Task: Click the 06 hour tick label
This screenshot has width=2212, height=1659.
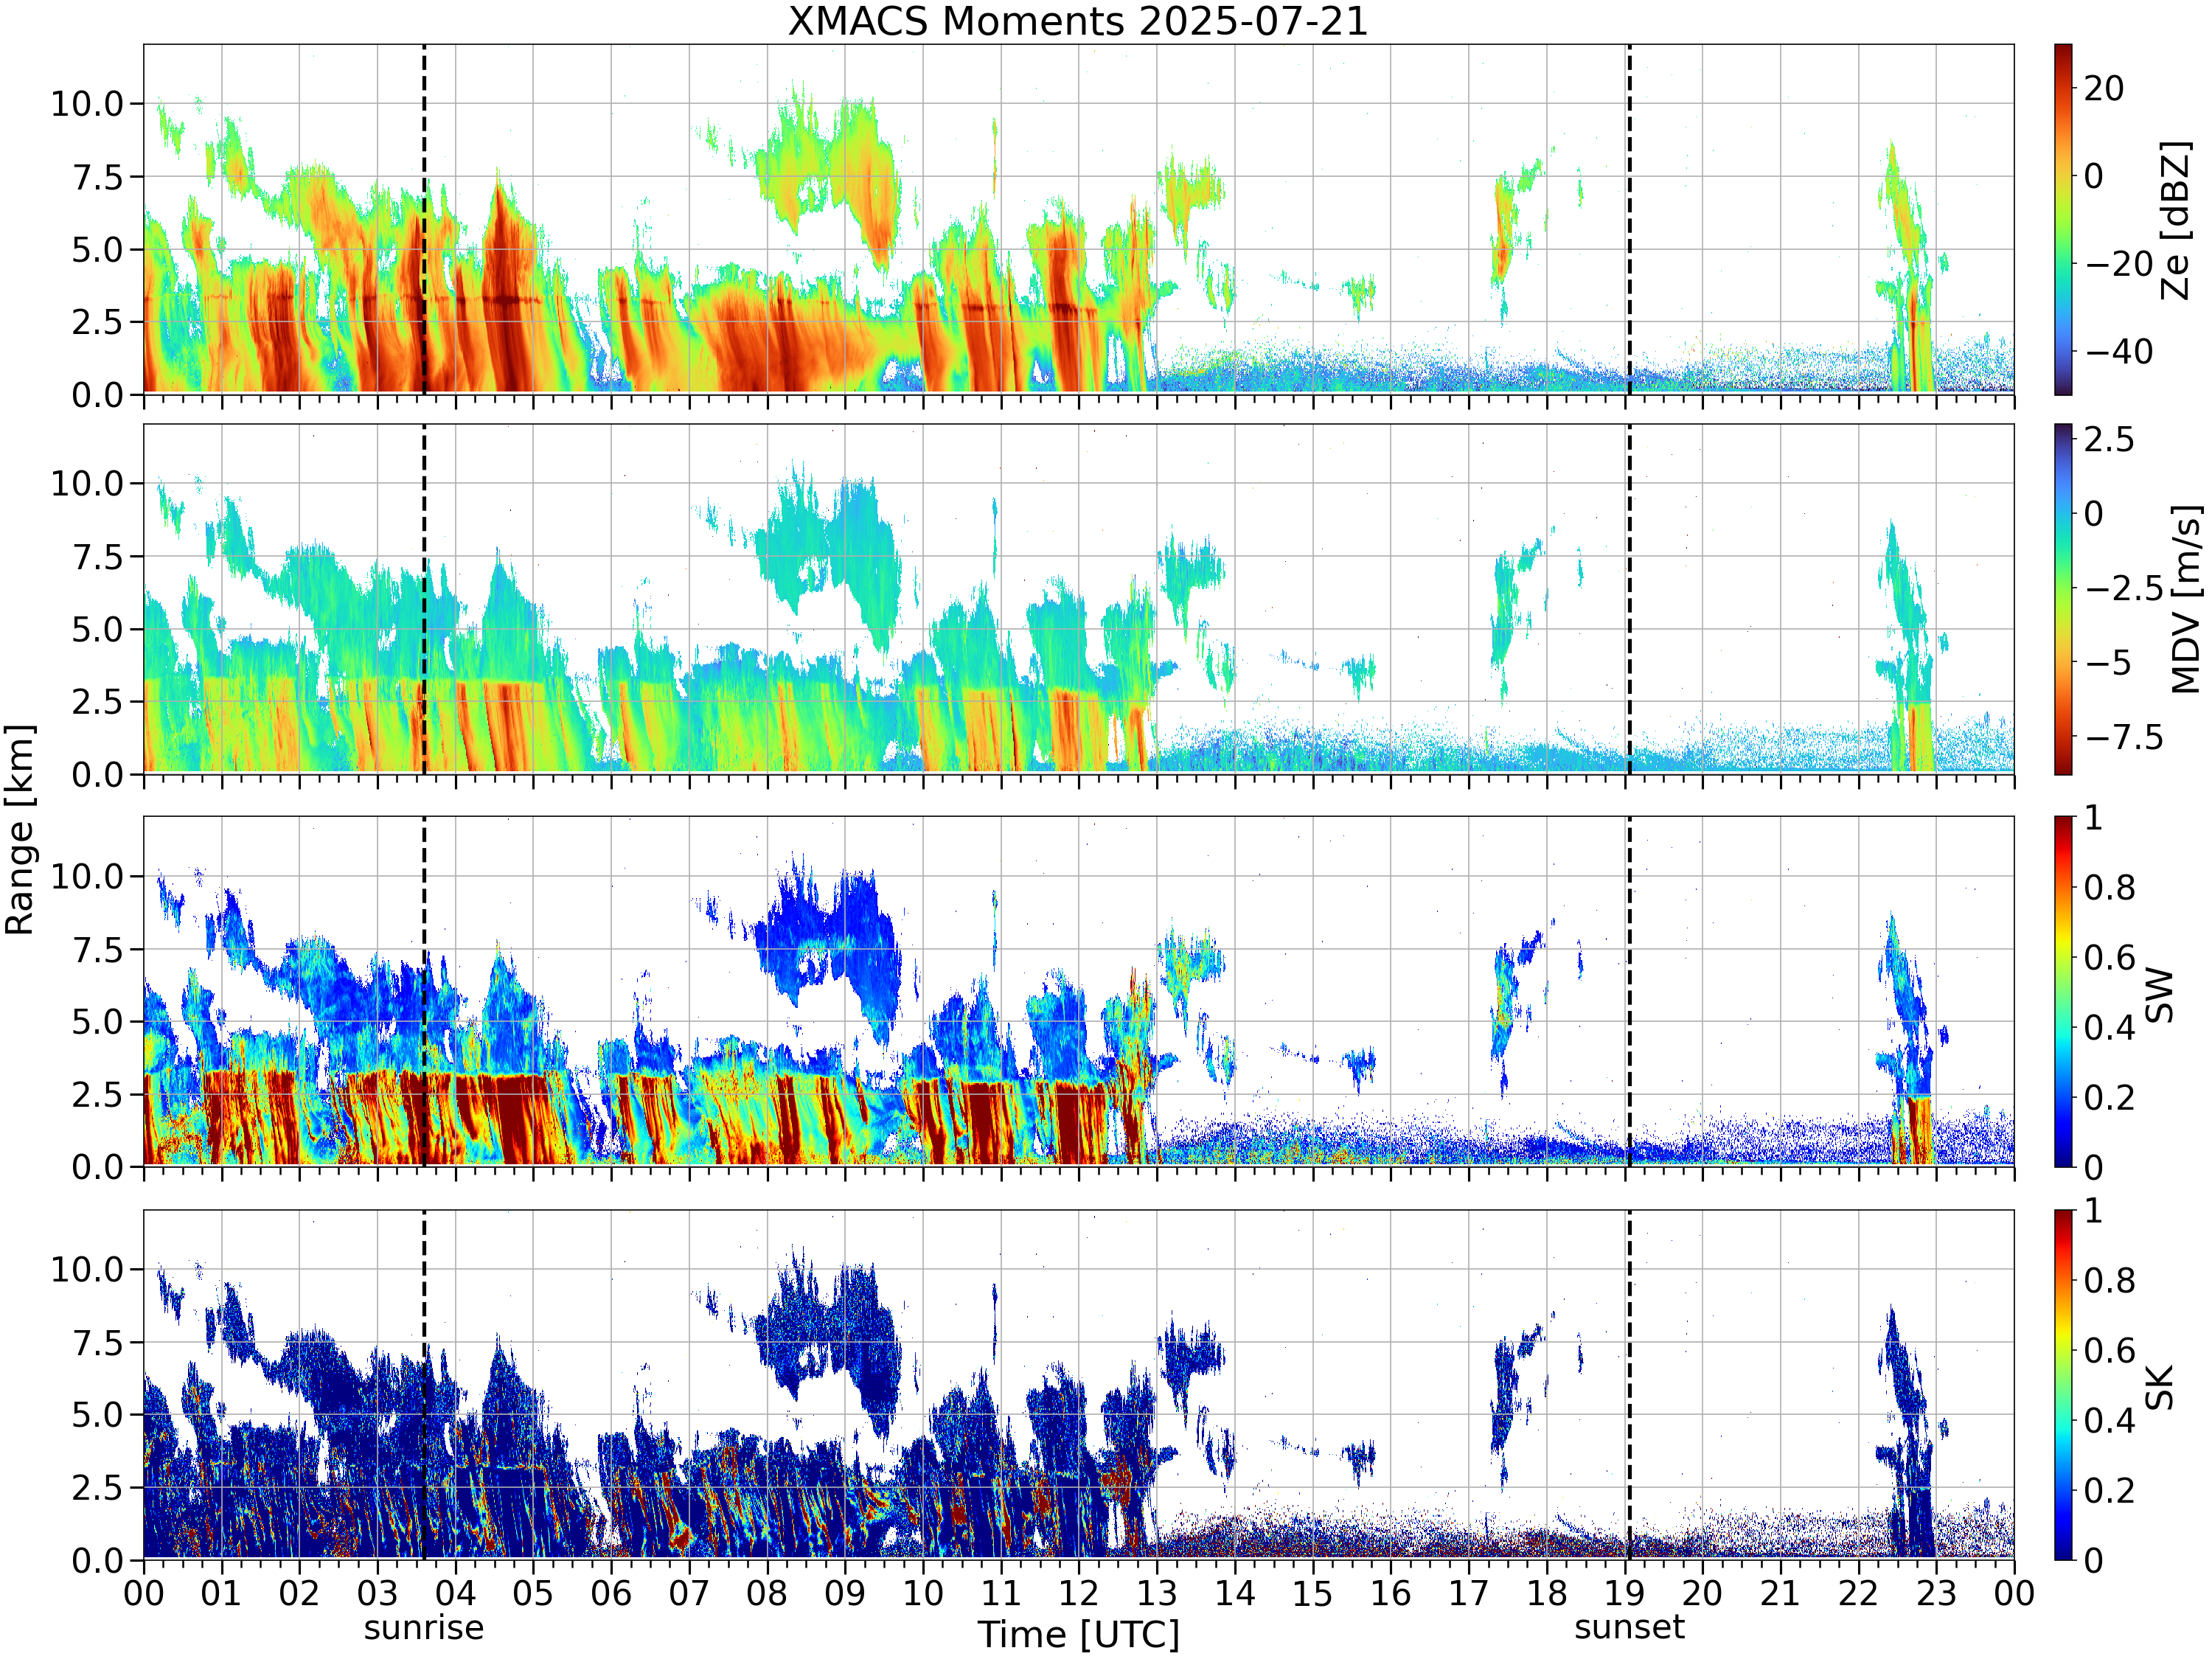Action: (611, 1593)
